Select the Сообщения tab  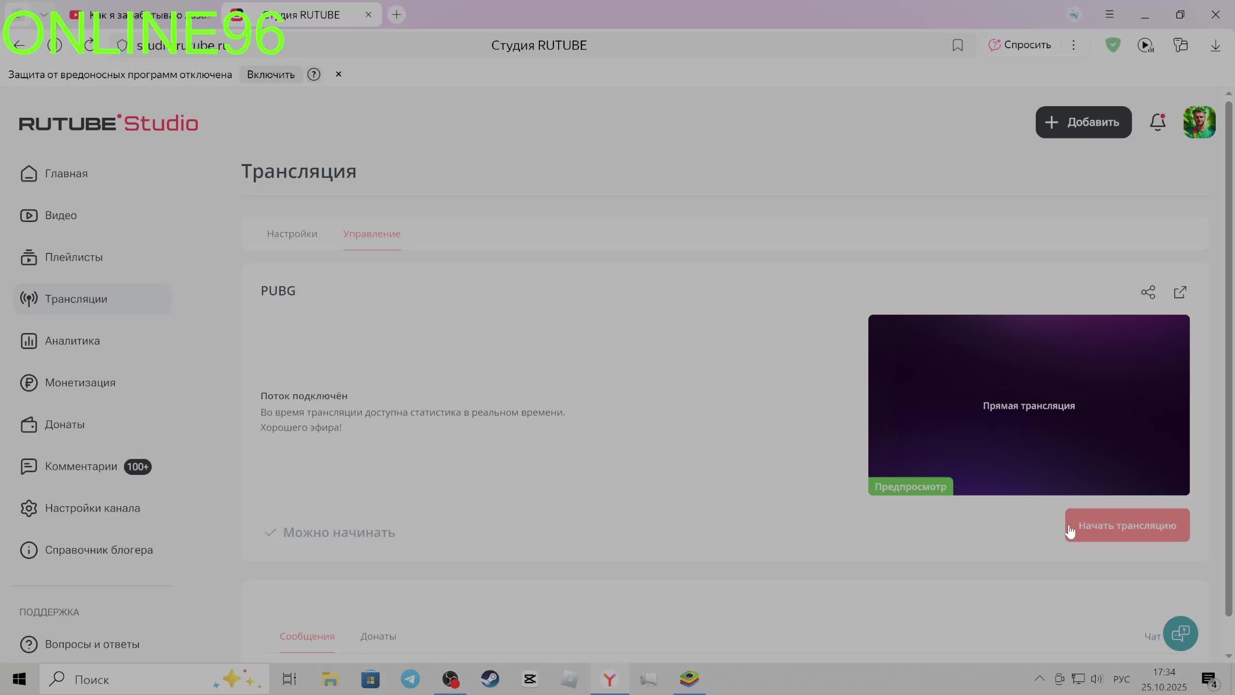click(307, 636)
